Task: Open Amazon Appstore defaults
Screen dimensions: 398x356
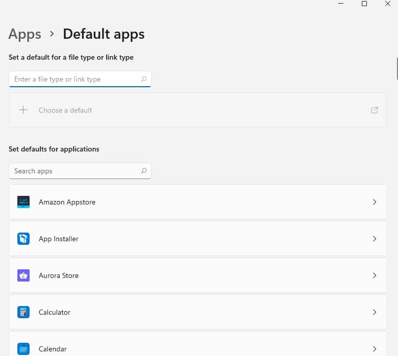Action: coord(198,202)
